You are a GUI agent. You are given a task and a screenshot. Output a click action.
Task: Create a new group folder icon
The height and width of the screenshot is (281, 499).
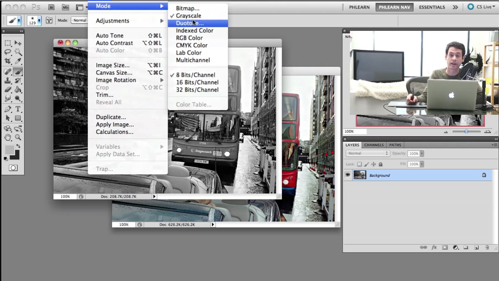click(x=466, y=247)
